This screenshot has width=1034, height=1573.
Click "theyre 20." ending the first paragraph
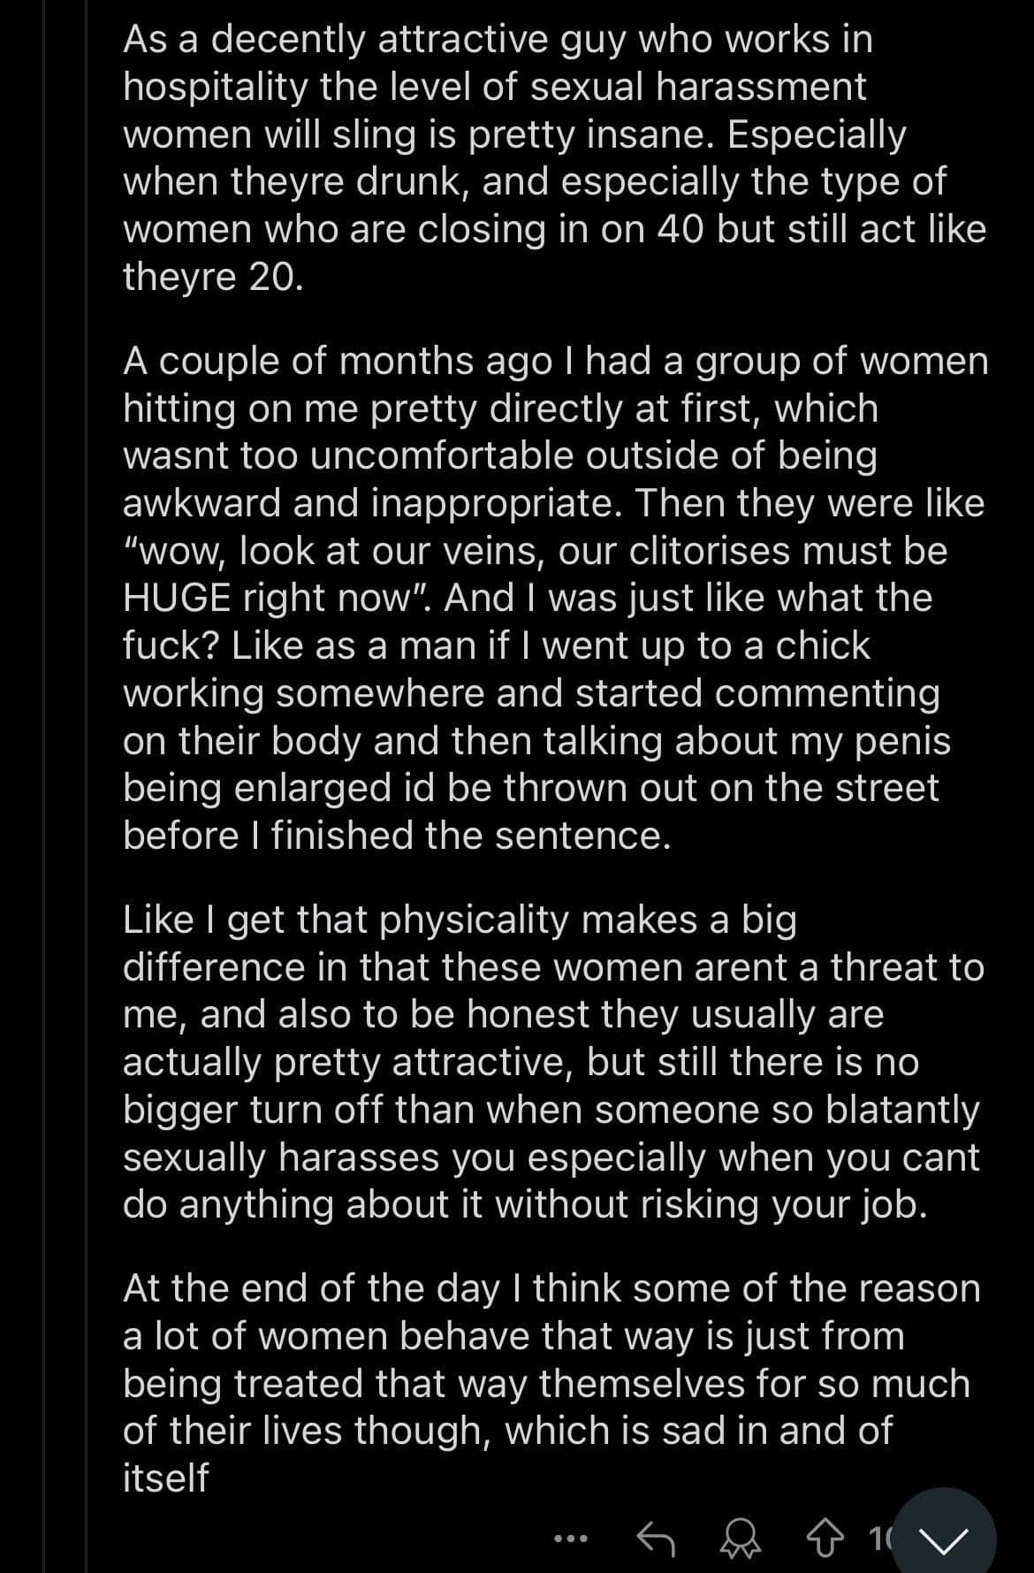point(212,278)
